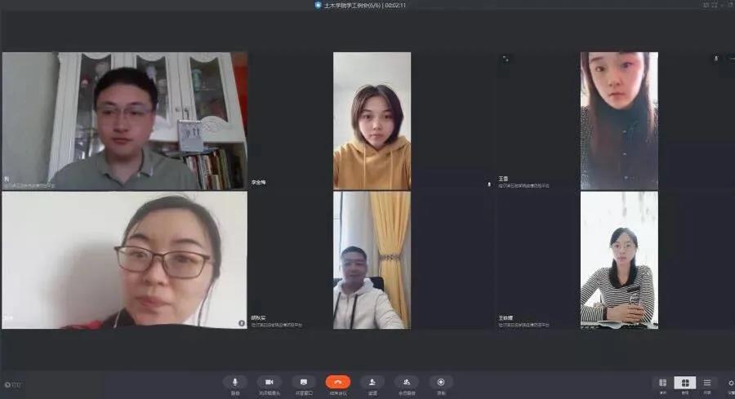Select the man with bookshelf video tile

tap(124, 121)
